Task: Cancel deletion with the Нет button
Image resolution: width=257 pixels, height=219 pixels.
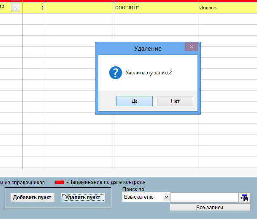Action: [175, 101]
